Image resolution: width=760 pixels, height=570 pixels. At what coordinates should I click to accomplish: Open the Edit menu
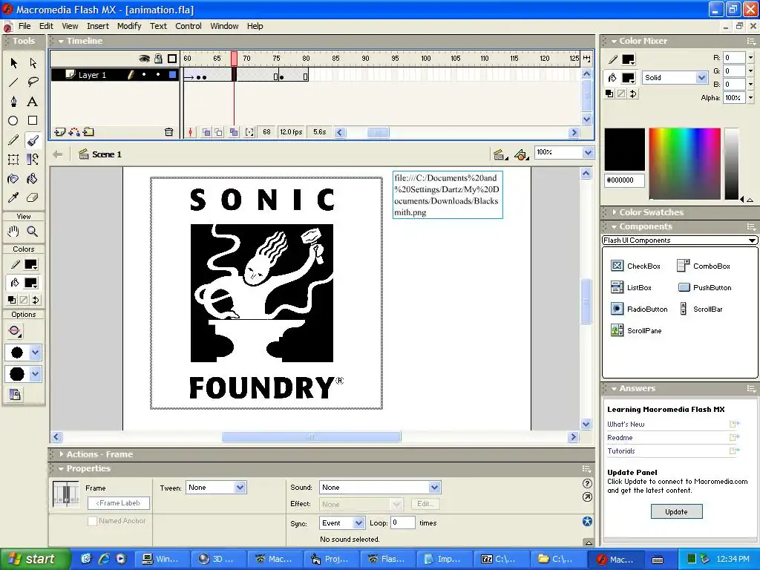46,26
